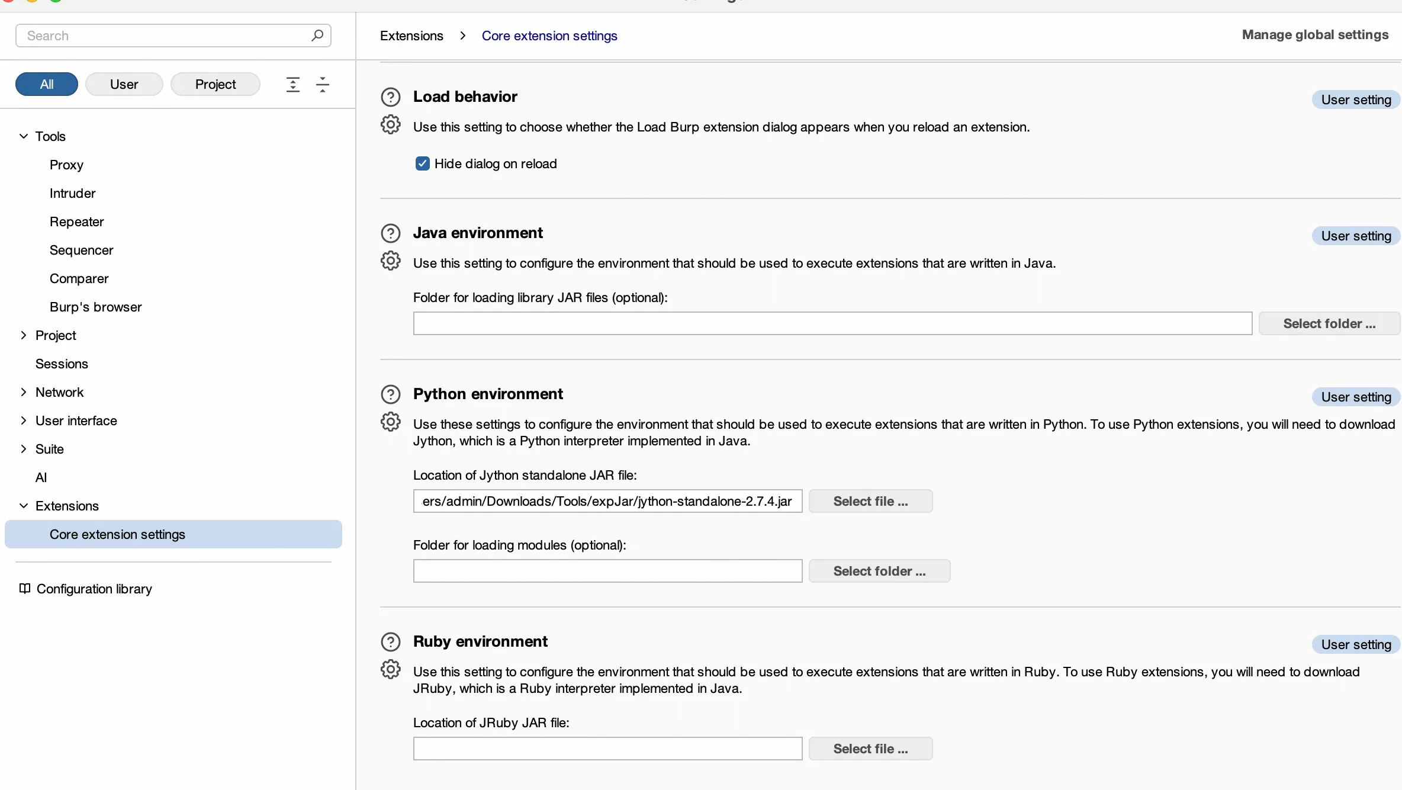Open the Proxy settings item
Image resolution: width=1402 pixels, height=790 pixels.
[x=66, y=165]
